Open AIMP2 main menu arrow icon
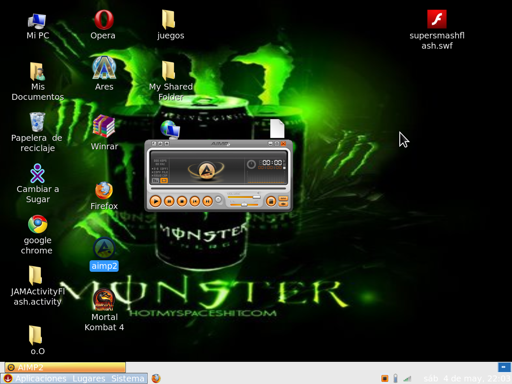The height and width of the screenshot is (384, 512). coord(154,144)
